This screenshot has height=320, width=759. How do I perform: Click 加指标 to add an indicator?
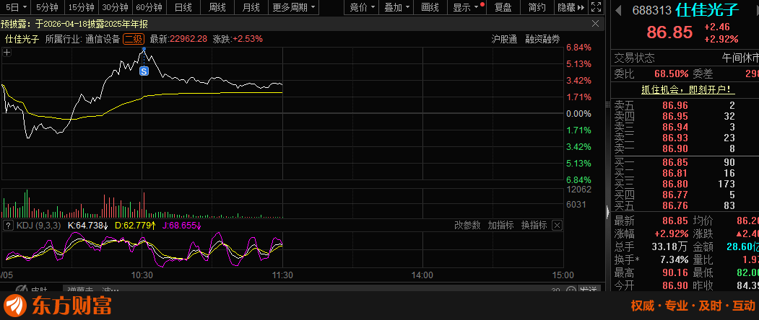coord(500,226)
